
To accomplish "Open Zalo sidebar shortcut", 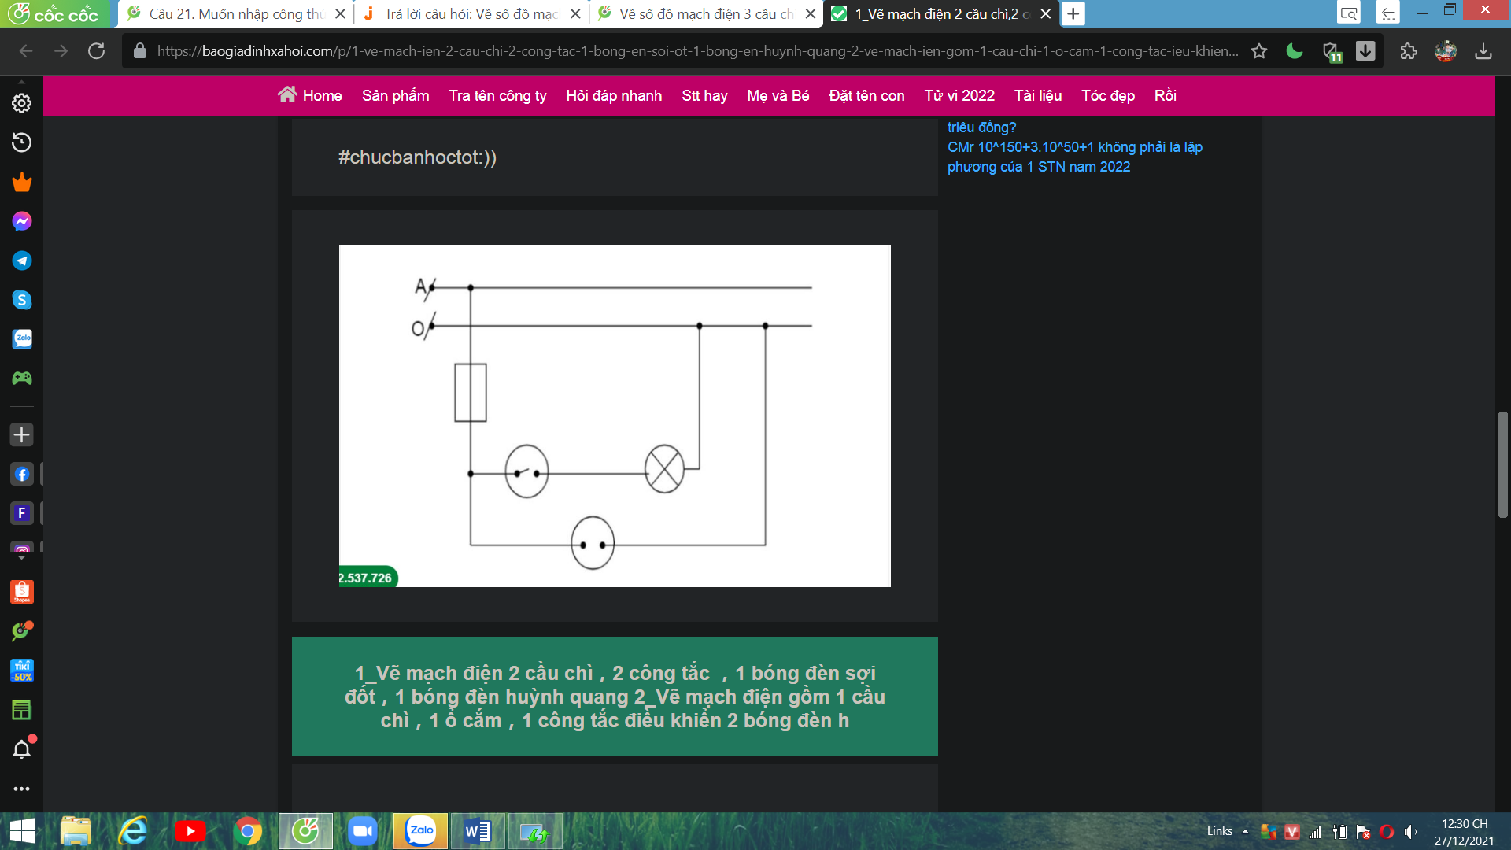I will coord(22,339).
